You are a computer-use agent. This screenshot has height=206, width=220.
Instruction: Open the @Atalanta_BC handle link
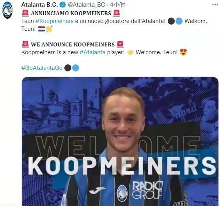click(x=87, y=5)
